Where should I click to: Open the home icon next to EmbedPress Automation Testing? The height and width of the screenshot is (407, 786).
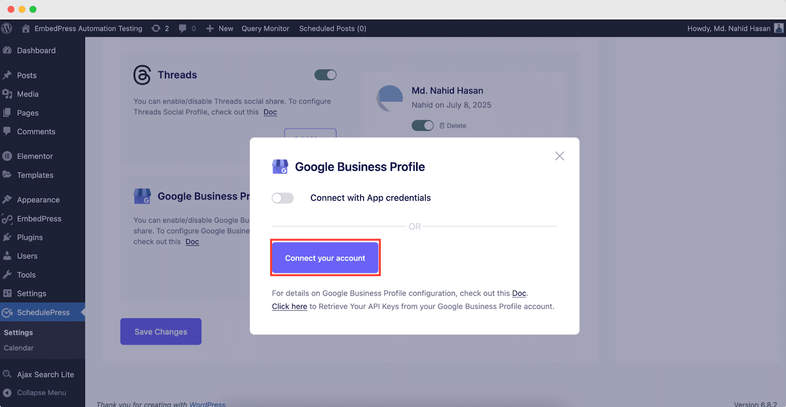point(26,28)
